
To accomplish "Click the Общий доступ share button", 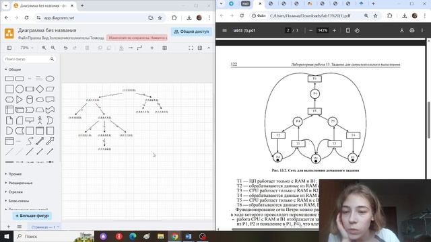I will tap(191, 32).
